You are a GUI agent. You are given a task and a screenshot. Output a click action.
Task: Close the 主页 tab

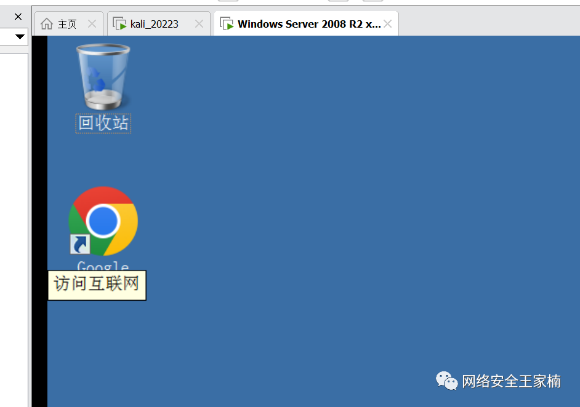pos(92,24)
